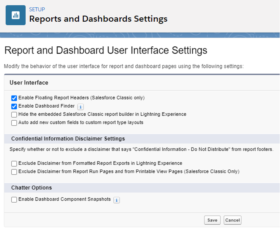Click the Cancel button
Viewport: 280px width, 232px height.
pos(233,220)
